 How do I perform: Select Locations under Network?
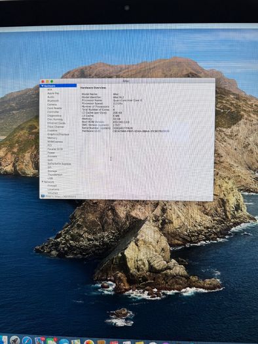pyautogui.click(x=53, y=189)
